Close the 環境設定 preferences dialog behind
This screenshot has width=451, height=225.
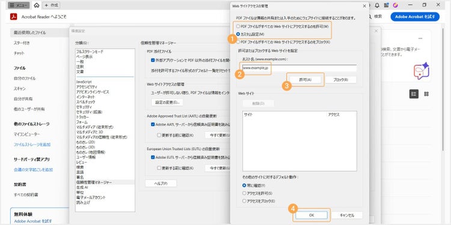click(376, 31)
